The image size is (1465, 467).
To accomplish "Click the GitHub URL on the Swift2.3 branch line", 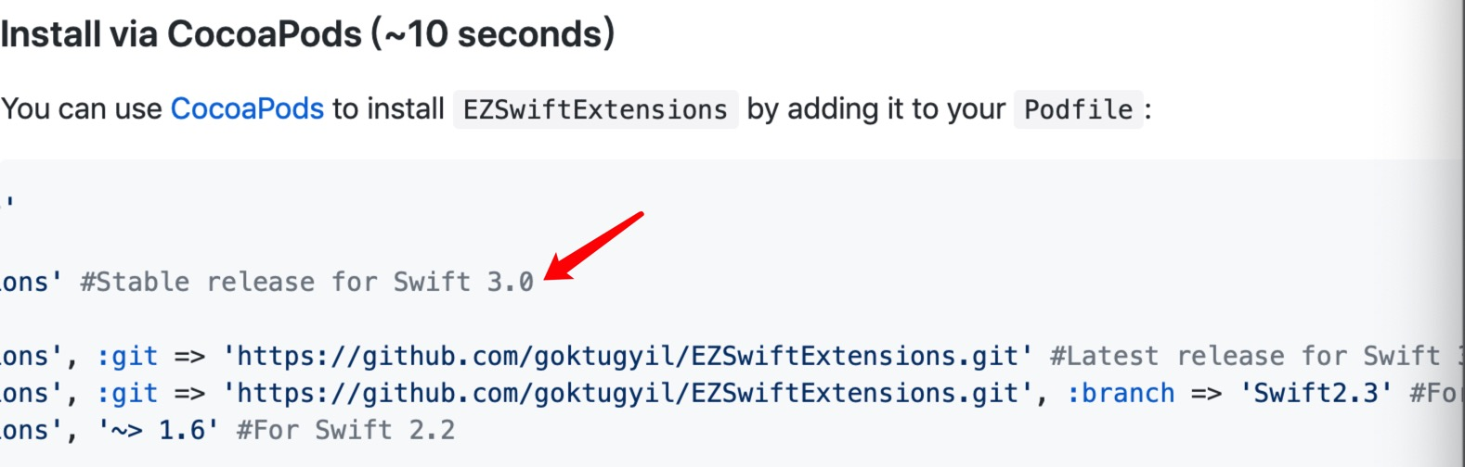I will 627,393.
